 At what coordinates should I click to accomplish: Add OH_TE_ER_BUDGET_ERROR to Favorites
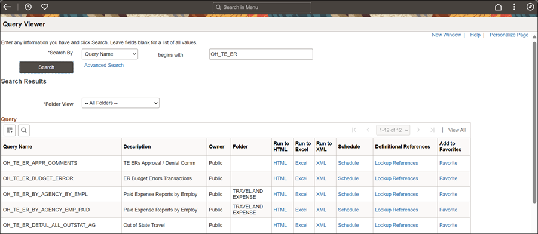point(448,178)
